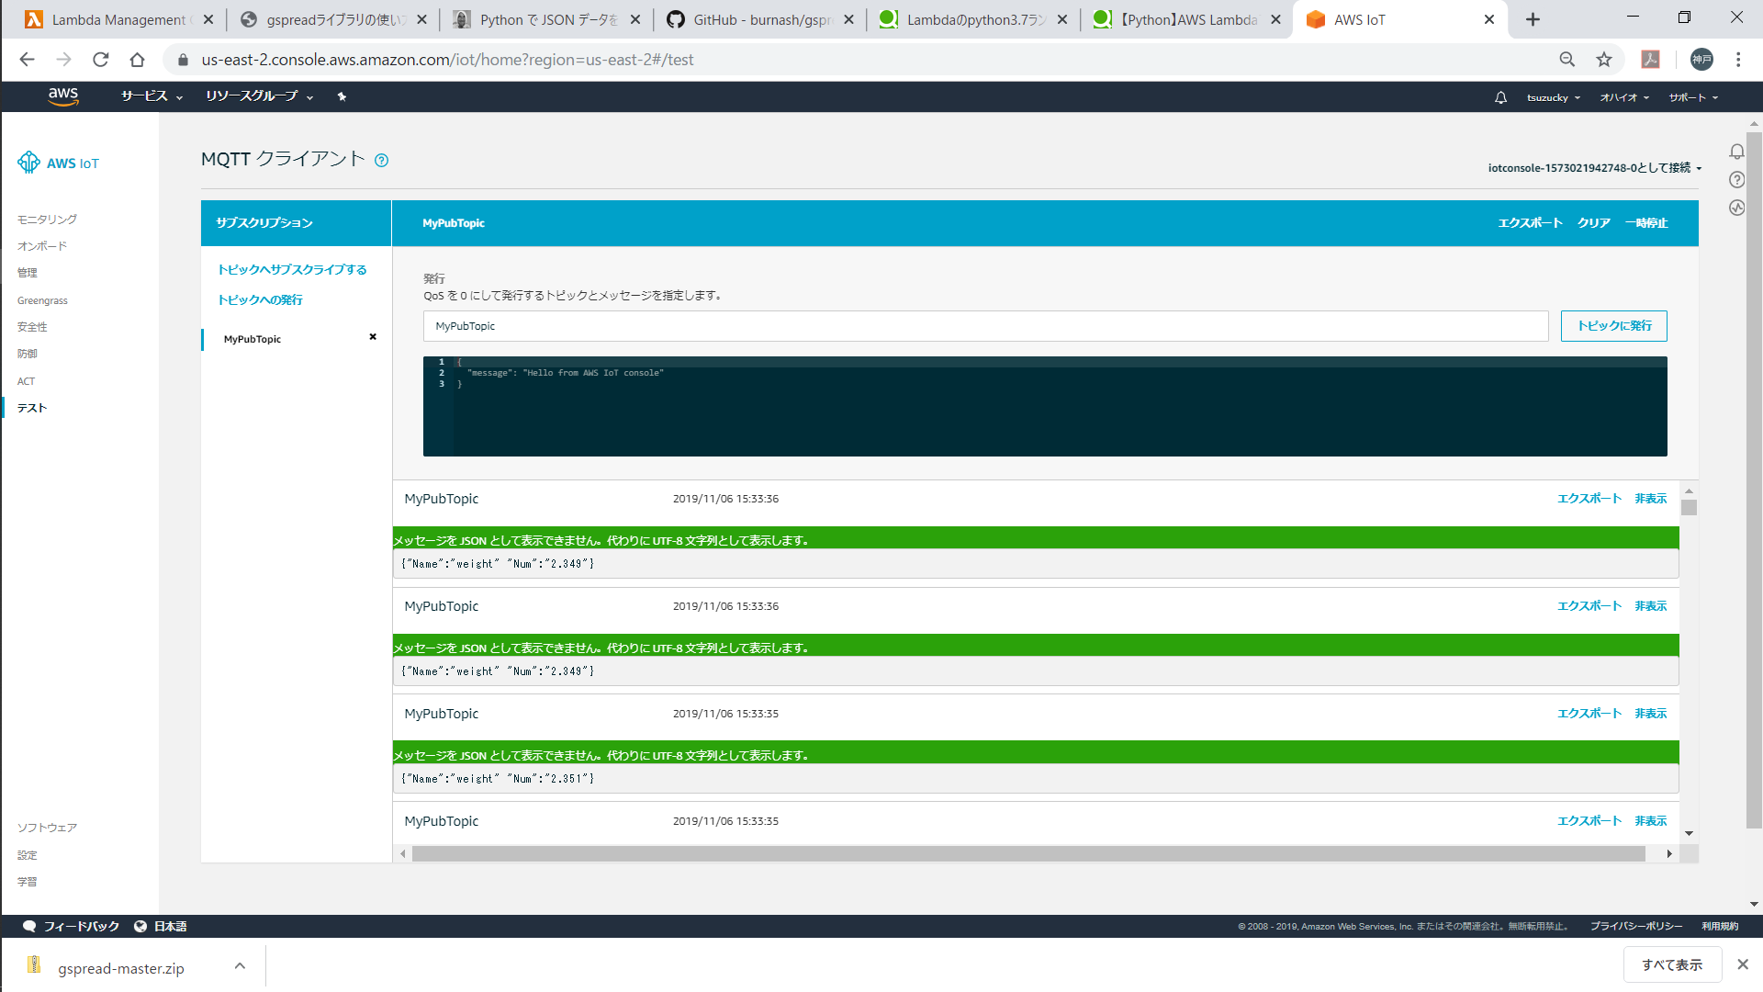Open トピックへサブスクライブする link
The height and width of the screenshot is (992, 1763).
pyautogui.click(x=292, y=269)
